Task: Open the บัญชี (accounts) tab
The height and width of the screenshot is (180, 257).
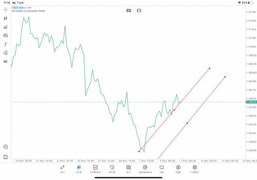Action: click(x=178, y=169)
